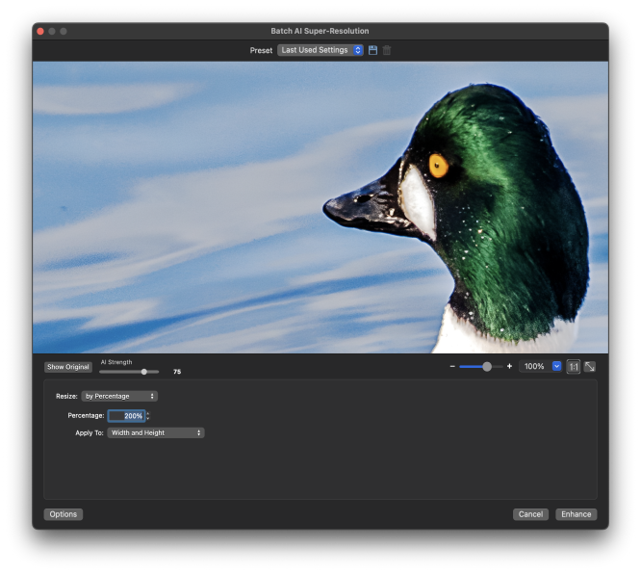This screenshot has width=641, height=574.
Task: Open the Options button
Action: point(64,514)
